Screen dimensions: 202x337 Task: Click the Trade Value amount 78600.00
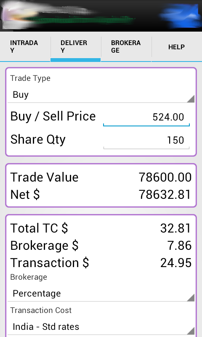(x=165, y=177)
